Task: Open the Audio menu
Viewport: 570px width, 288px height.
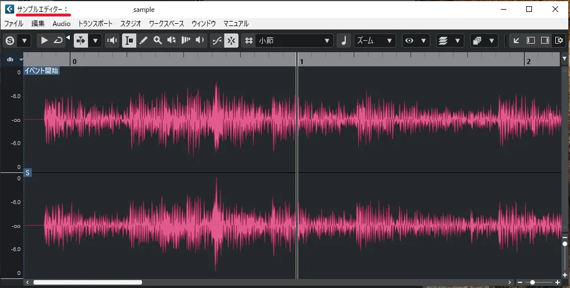Action: (61, 24)
